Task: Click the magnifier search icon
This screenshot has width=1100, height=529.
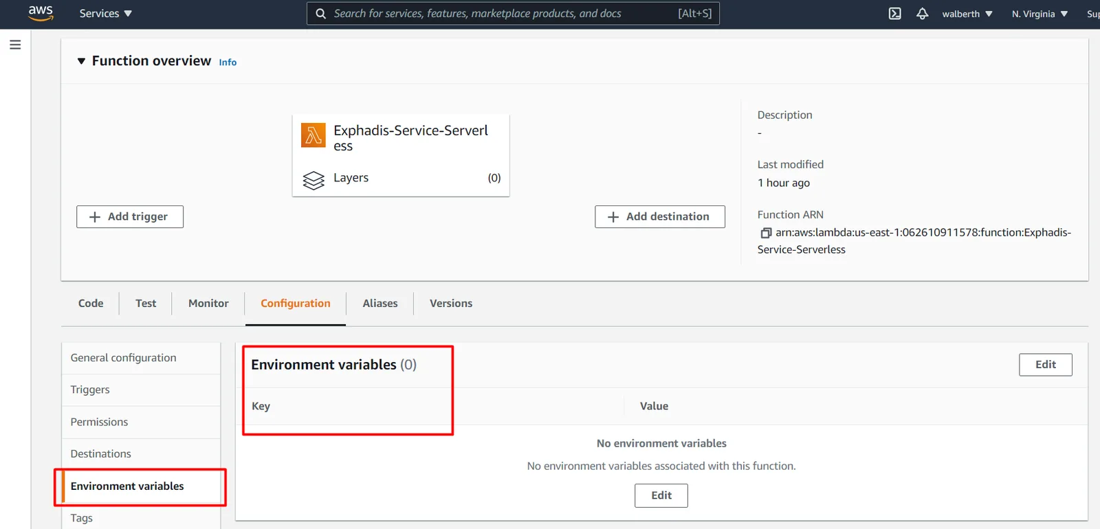Action: tap(320, 14)
